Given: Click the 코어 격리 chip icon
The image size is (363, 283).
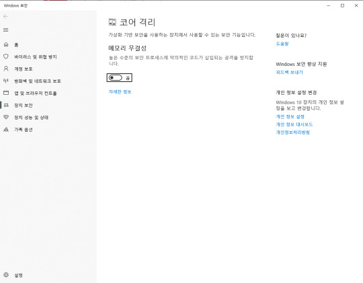Looking at the screenshot, I should [112, 22].
